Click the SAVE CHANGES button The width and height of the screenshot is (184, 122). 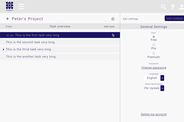click(x=174, y=18)
